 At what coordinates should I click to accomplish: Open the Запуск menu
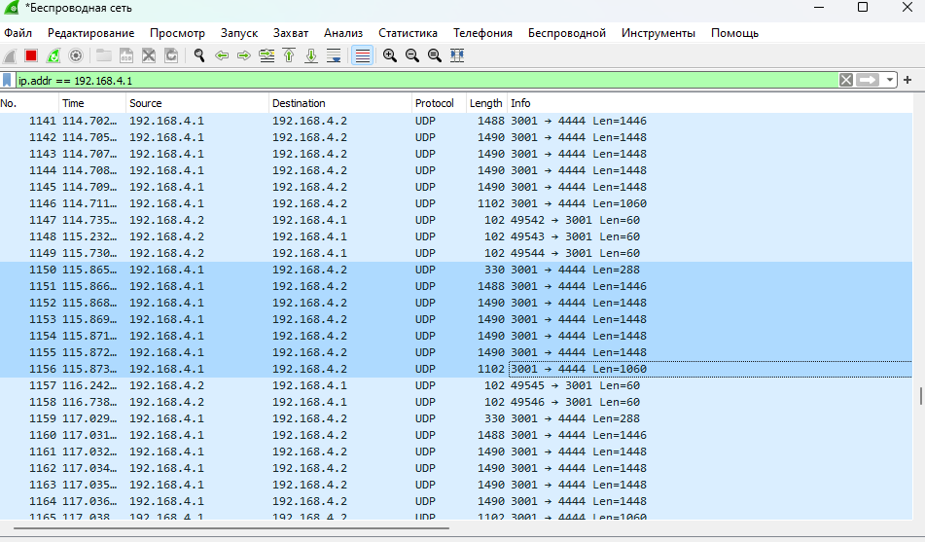click(x=239, y=33)
